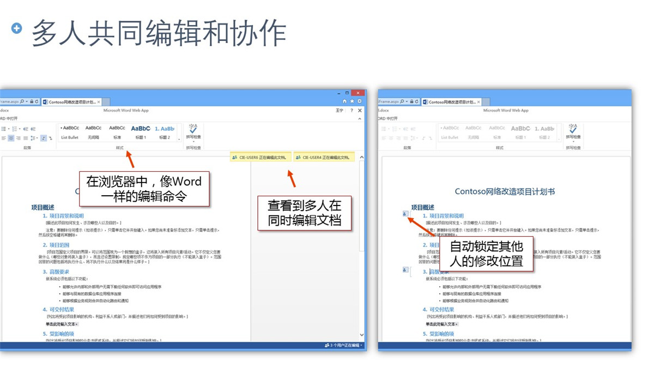Click favorites star icon in left window

pos(352,101)
